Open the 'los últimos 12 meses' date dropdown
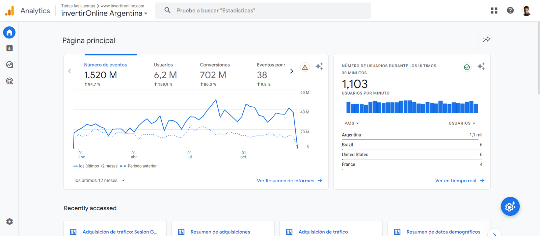 point(100,181)
